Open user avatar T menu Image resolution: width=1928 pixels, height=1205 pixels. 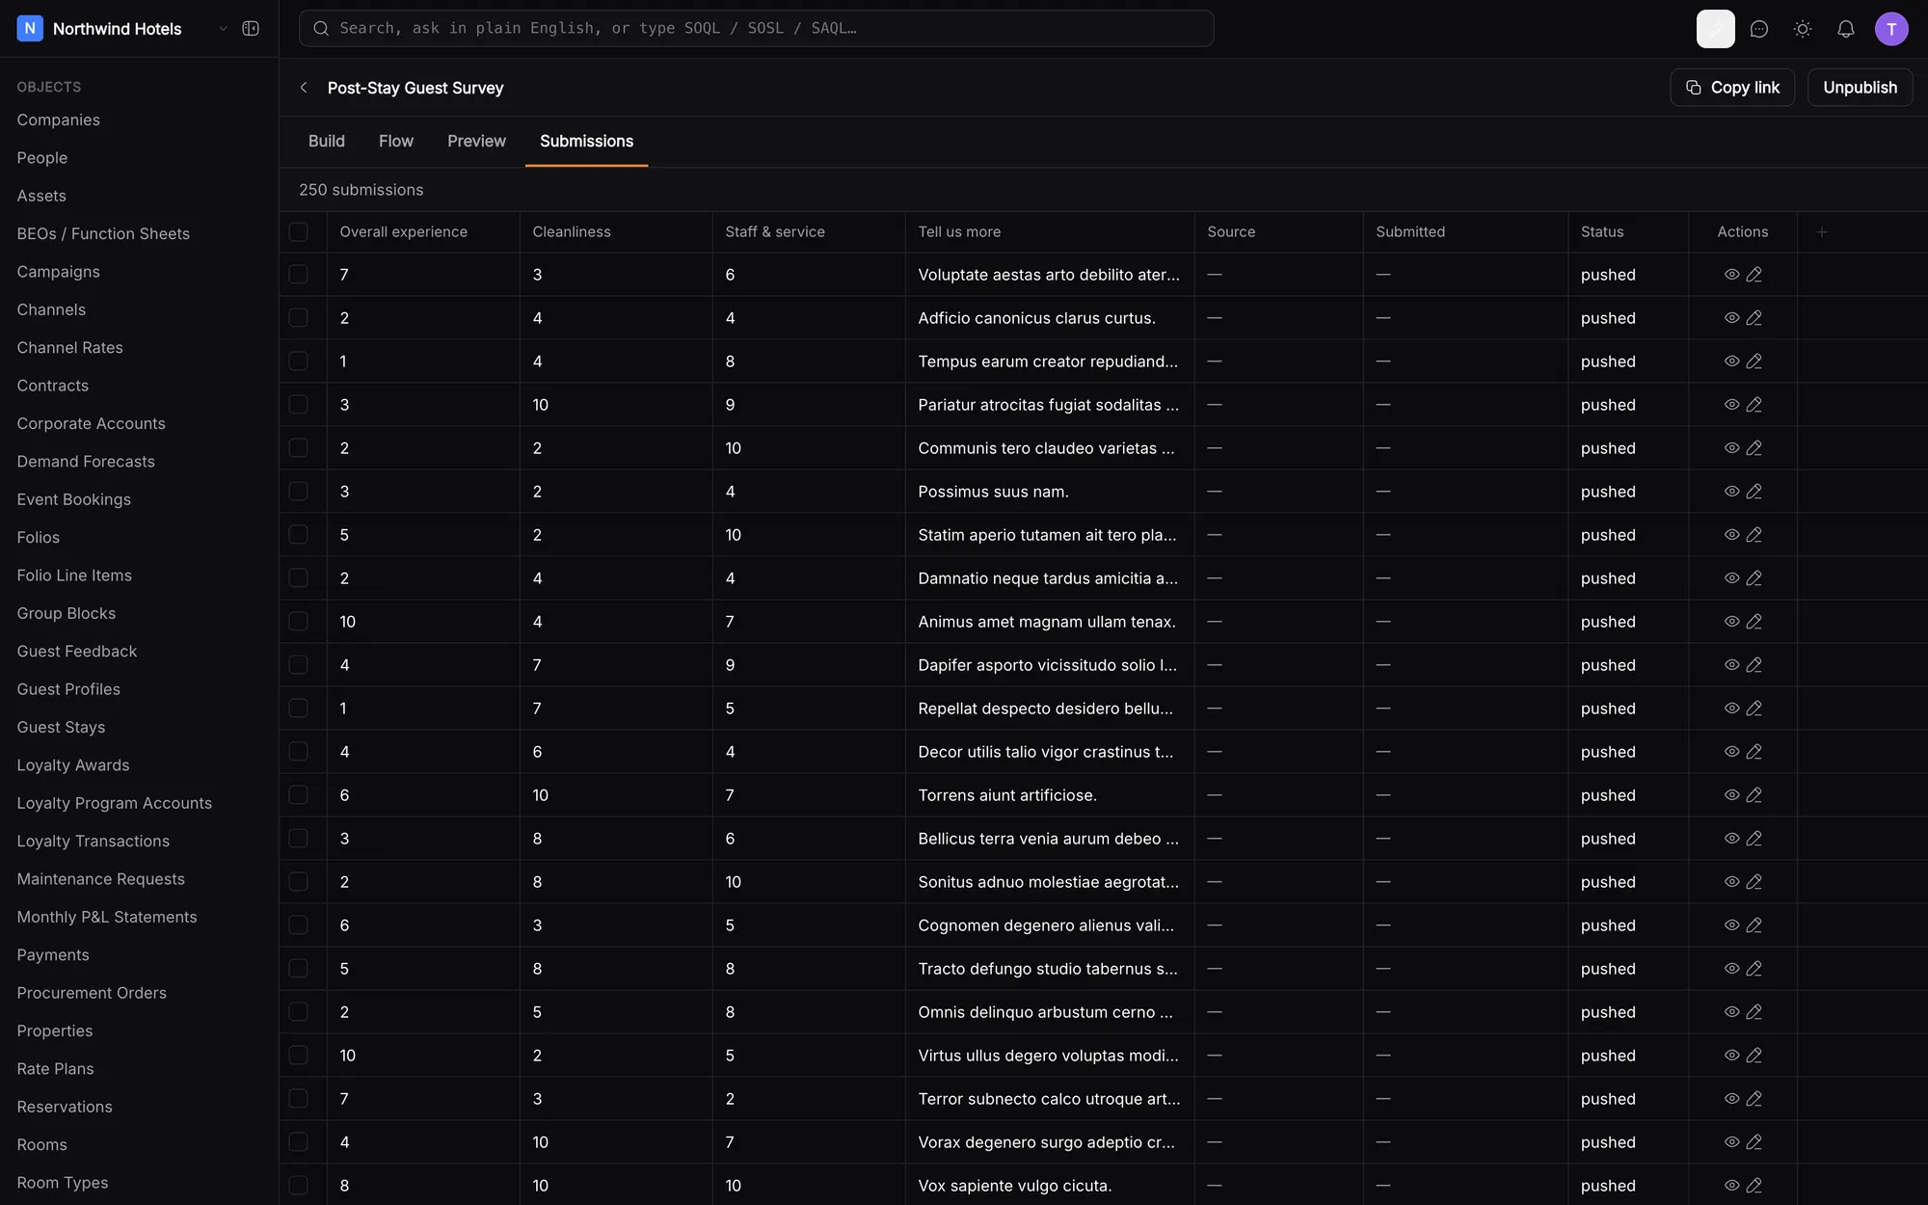[1891, 29]
